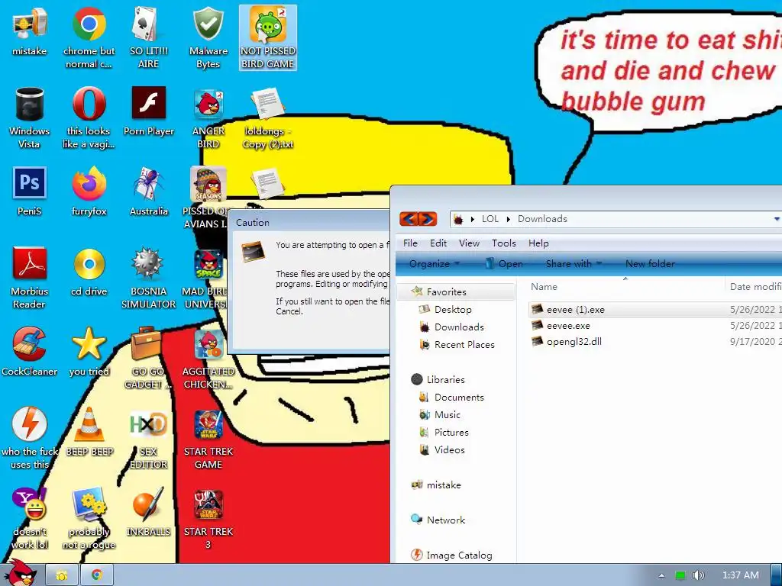Click the 'New folder' button

click(650, 263)
